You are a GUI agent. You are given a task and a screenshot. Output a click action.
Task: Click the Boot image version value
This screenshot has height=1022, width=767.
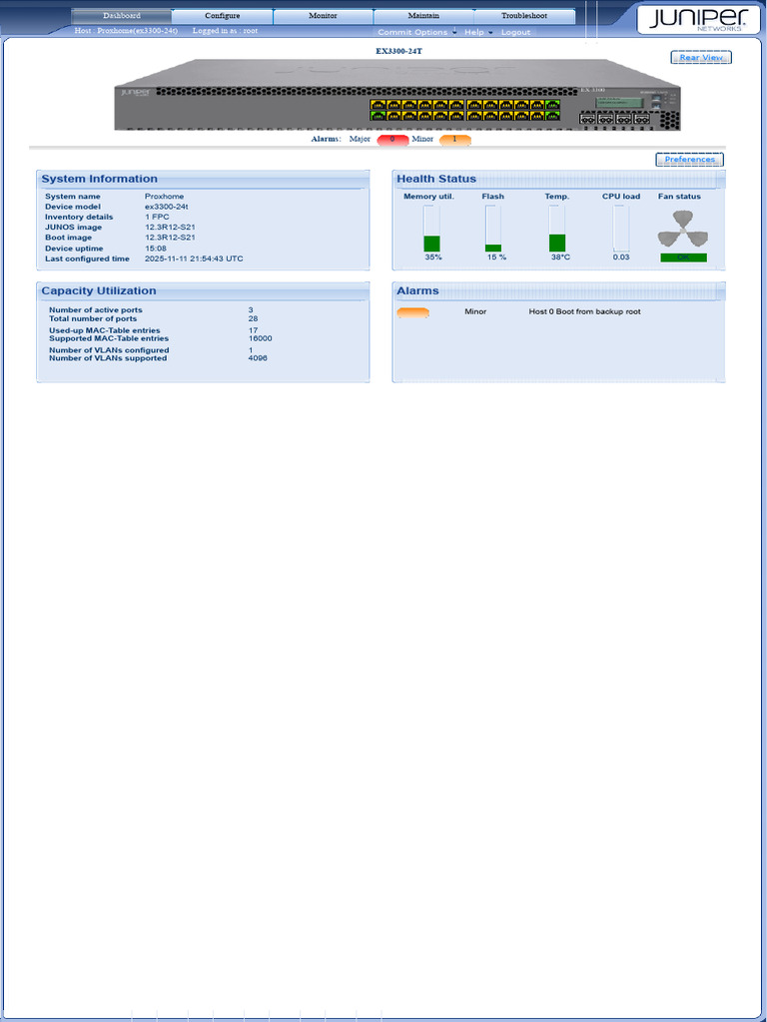point(170,238)
